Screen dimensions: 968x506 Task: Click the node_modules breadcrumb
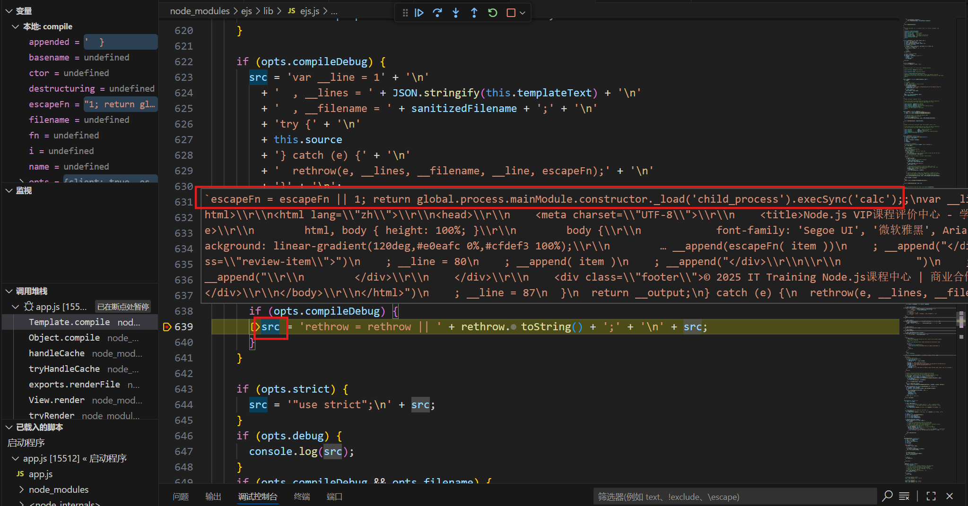(x=200, y=11)
